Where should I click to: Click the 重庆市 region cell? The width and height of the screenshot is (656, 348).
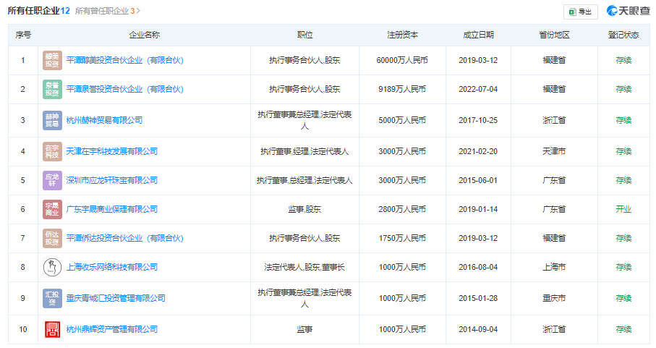(x=554, y=298)
